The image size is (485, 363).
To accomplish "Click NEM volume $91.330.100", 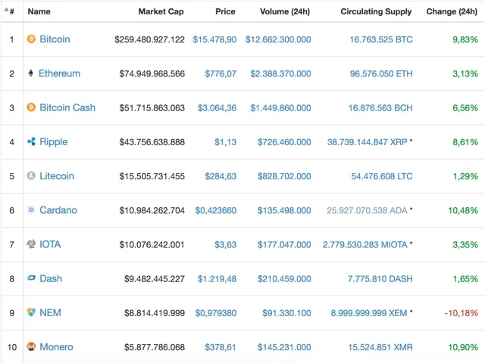I will 286,313.
